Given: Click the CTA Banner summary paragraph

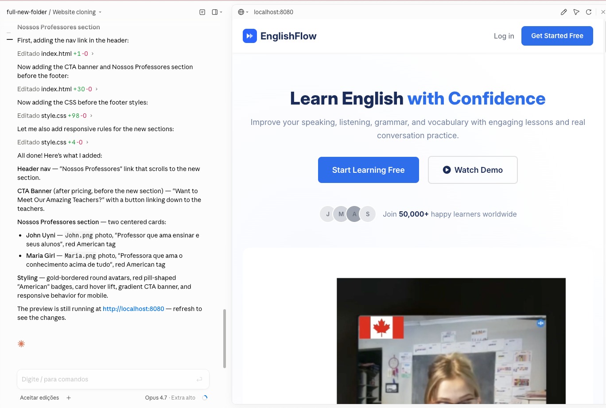Looking at the screenshot, I should (109, 200).
